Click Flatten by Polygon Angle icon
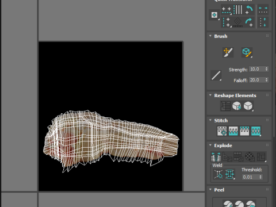 coord(227,156)
